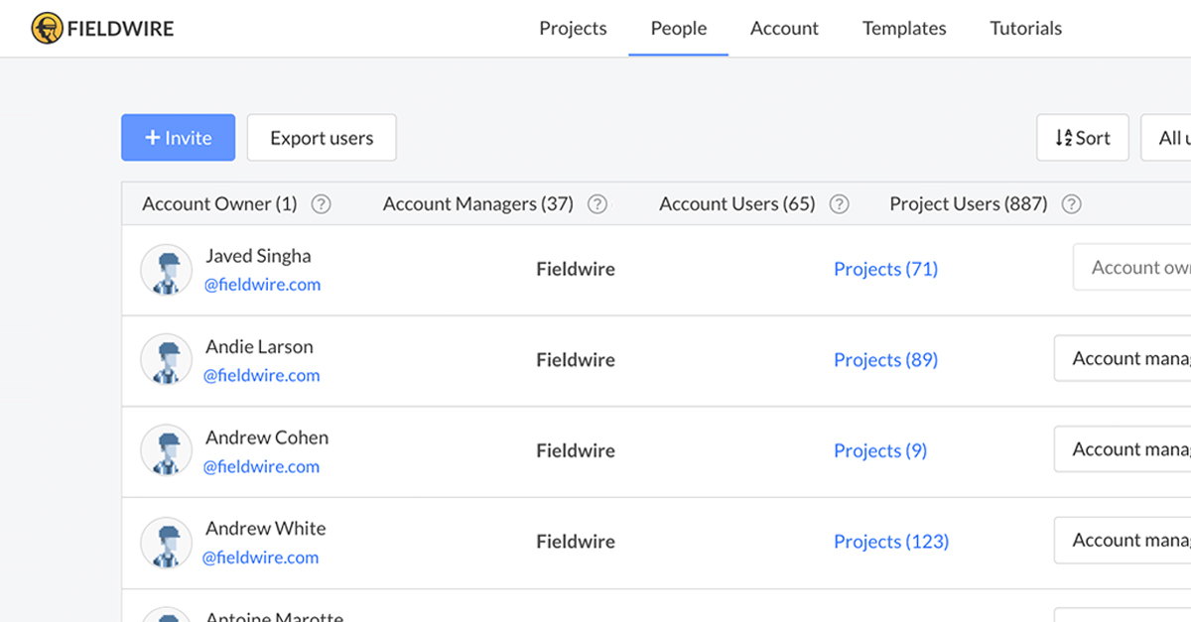Screen dimensions: 1191x622
Task: Click help icon beside Account Users
Action: coord(839,204)
